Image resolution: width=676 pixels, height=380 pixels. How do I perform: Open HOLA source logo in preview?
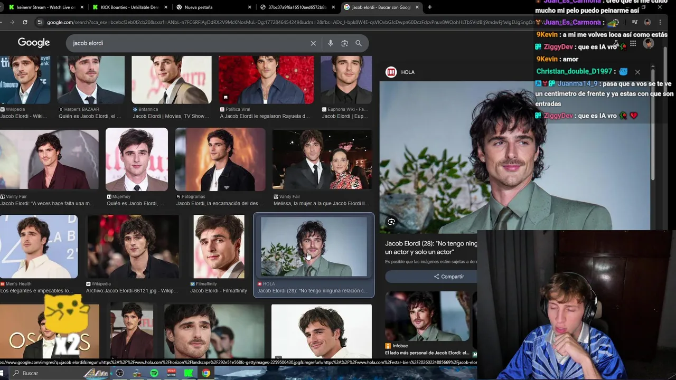391,72
